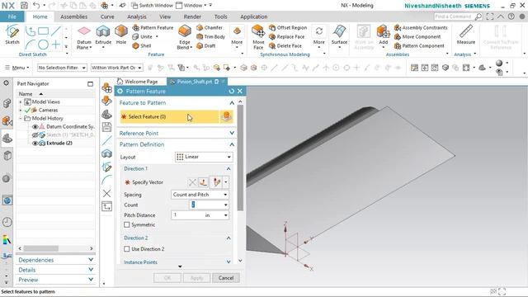Image resolution: width=528 pixels, height=297 pixels.
Task: Open Pattern Feature in ribbon
Action: pyautogui.click(x=153, y=27)
